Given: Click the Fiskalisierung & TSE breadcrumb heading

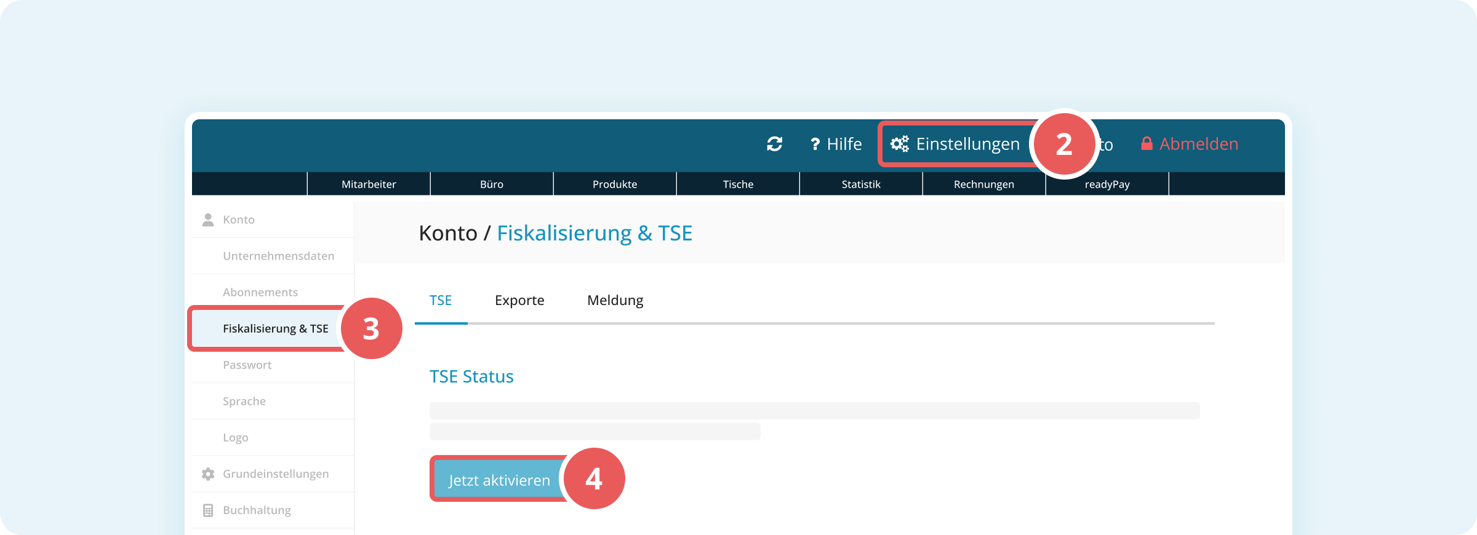Looking at the screenshot, I should [x=594, y=234].
